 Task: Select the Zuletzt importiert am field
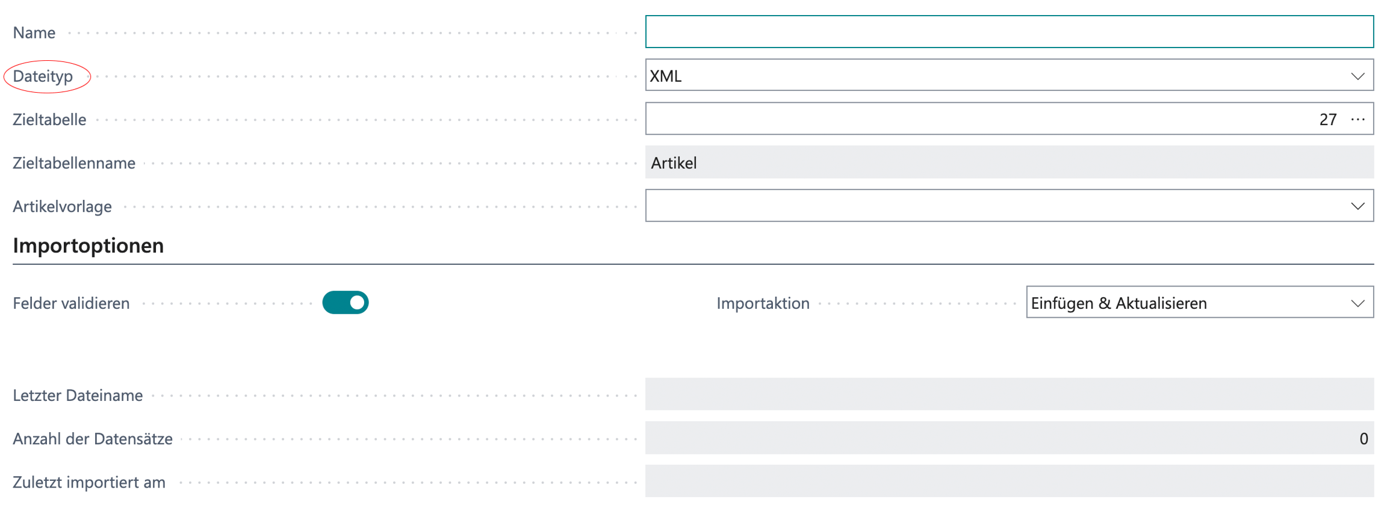[x=1010, y=482]
